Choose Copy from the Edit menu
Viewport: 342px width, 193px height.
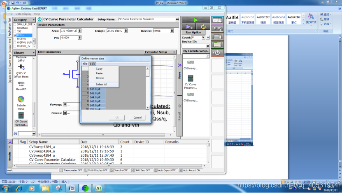pyautogui.click(x=99, y=68)
